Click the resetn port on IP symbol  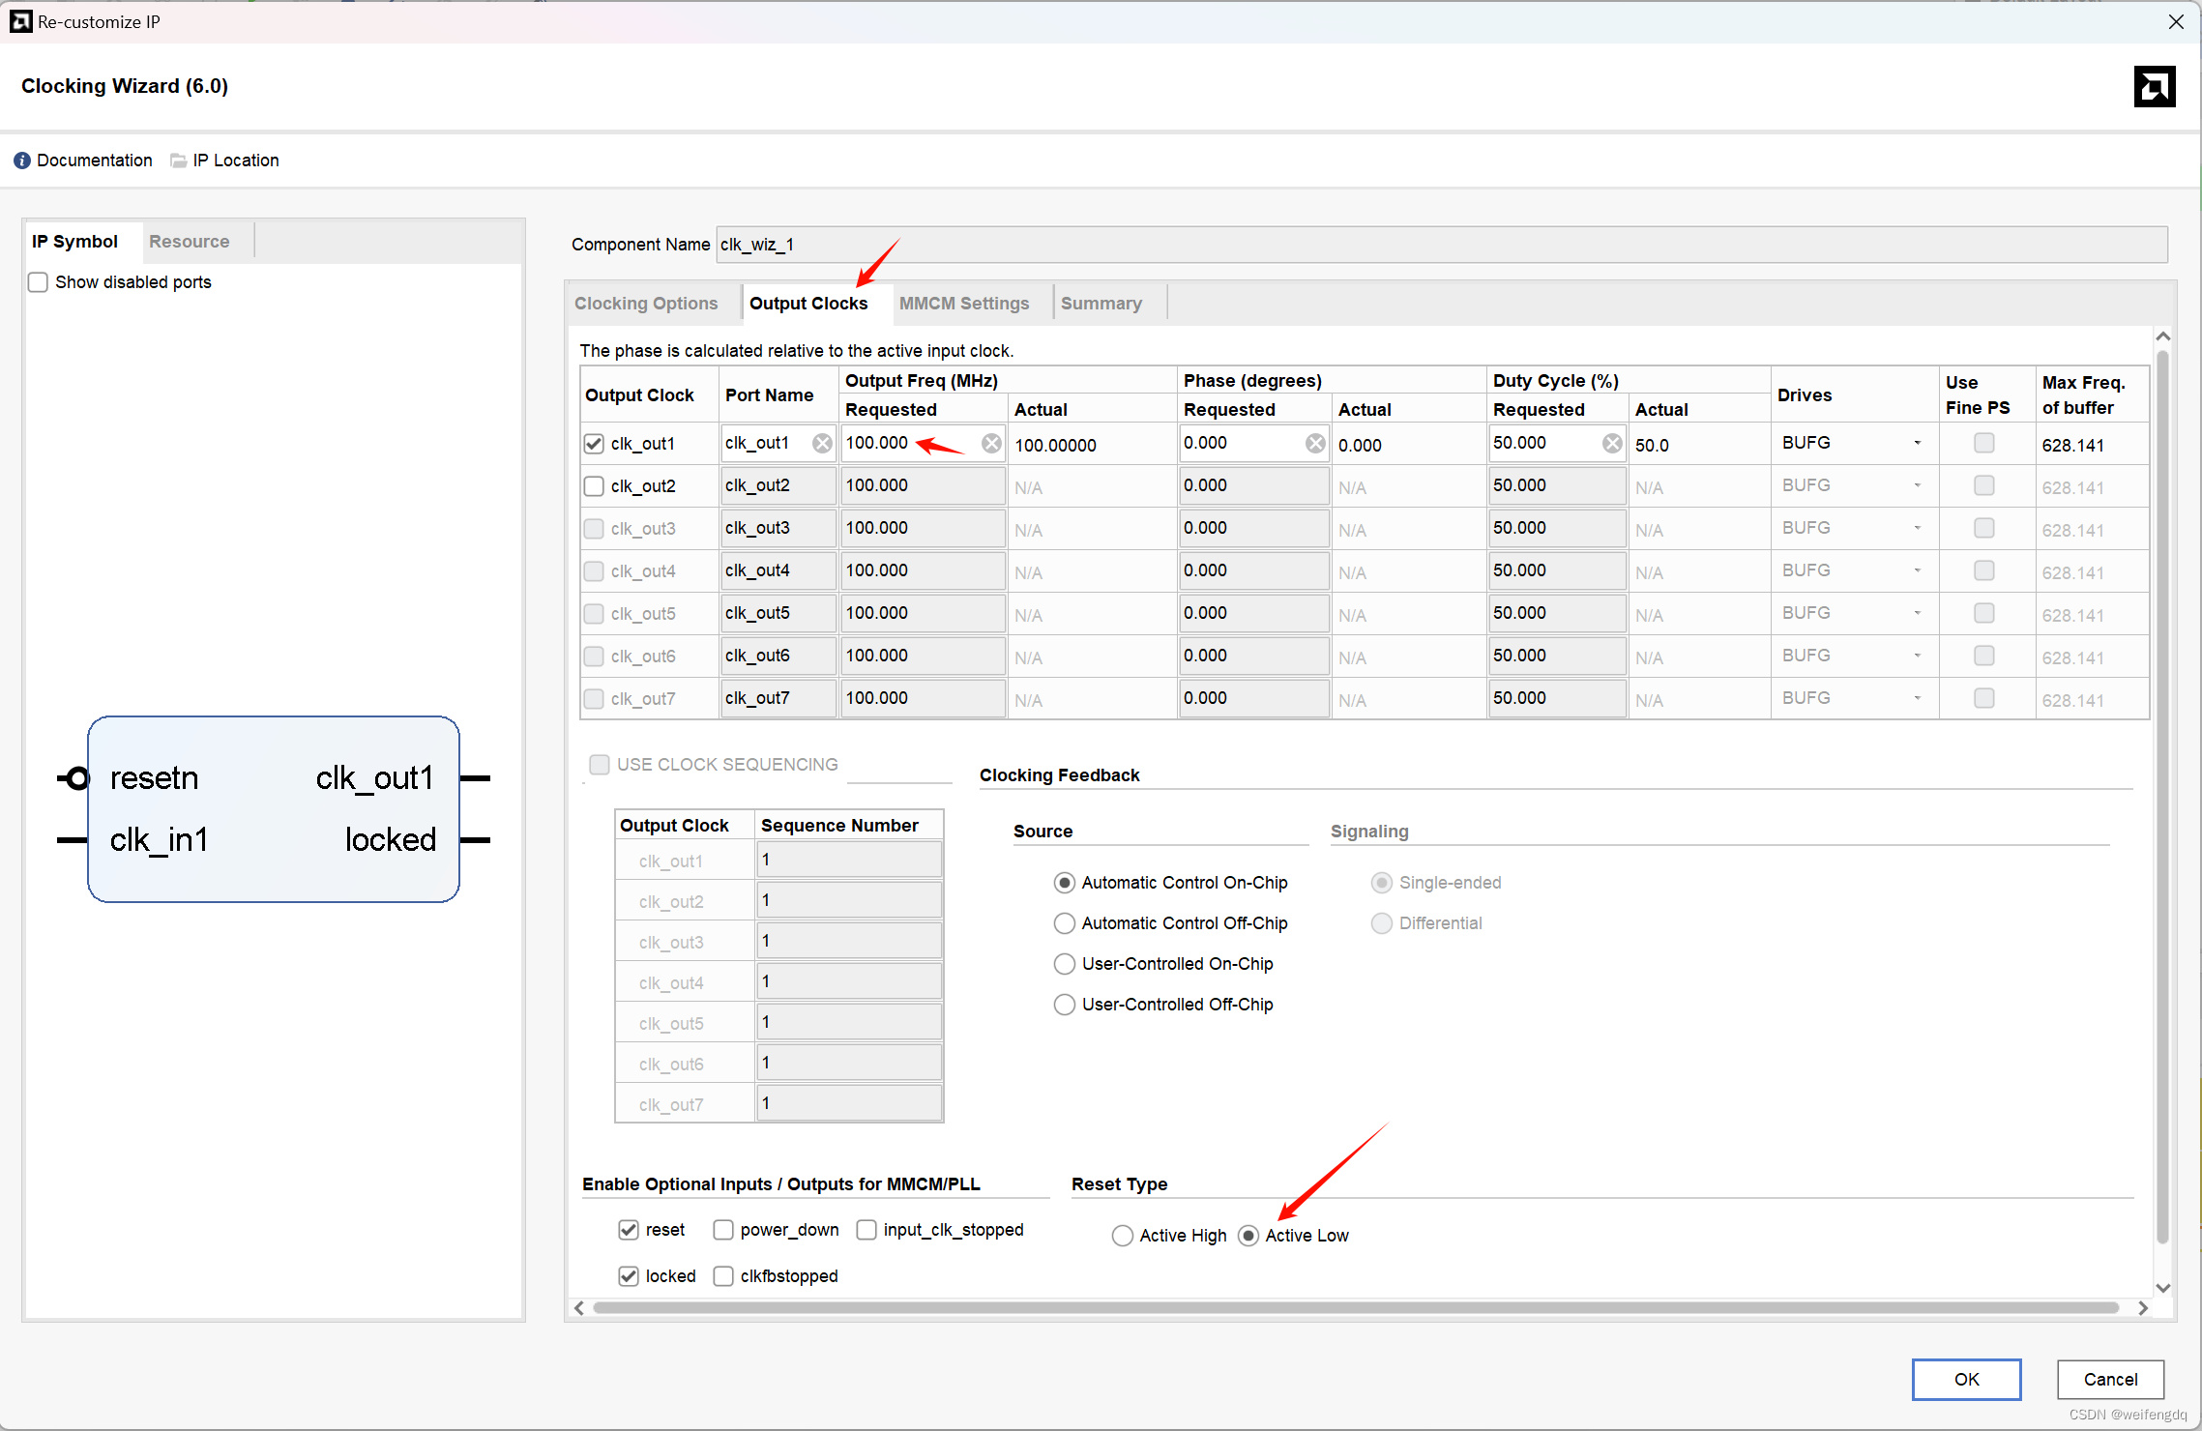[x=155, y=778]
